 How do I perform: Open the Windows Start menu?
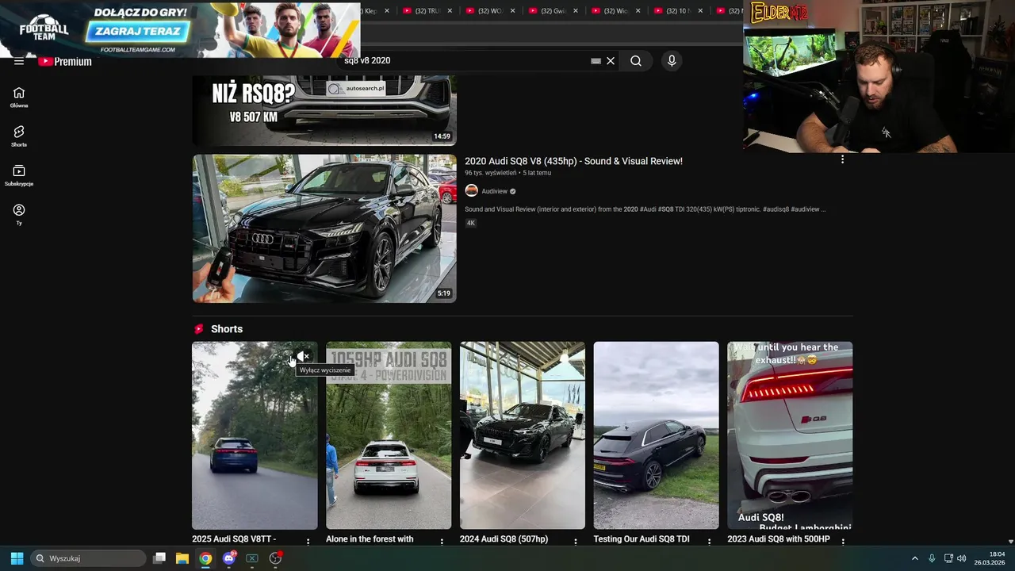tap(17, 558)
